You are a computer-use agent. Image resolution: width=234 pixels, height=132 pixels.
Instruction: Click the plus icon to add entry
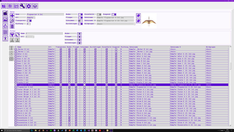[12, 15]
